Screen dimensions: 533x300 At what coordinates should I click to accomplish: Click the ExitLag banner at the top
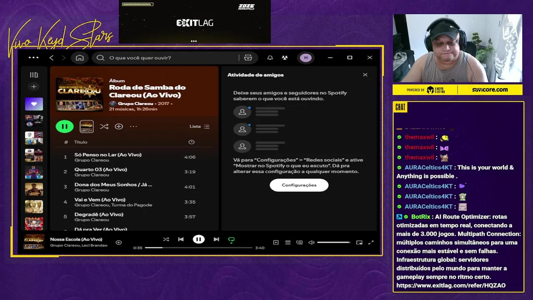pos(194,22)
